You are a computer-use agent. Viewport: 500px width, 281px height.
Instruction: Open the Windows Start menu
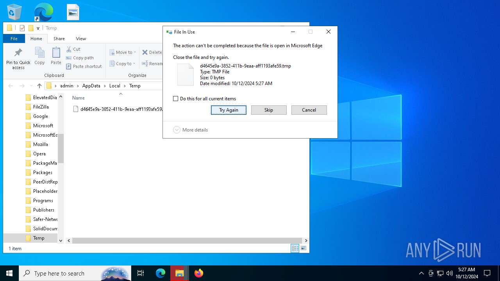coord(9,273)
